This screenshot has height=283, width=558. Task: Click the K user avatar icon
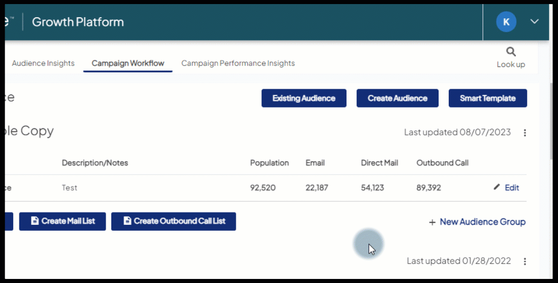tap(506, 22)
